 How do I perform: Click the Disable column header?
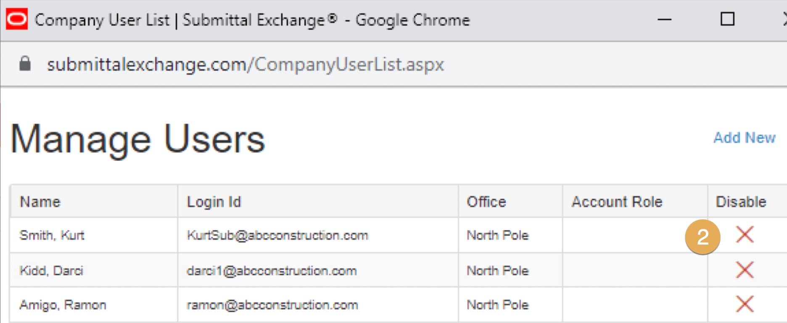coord(741,202)
